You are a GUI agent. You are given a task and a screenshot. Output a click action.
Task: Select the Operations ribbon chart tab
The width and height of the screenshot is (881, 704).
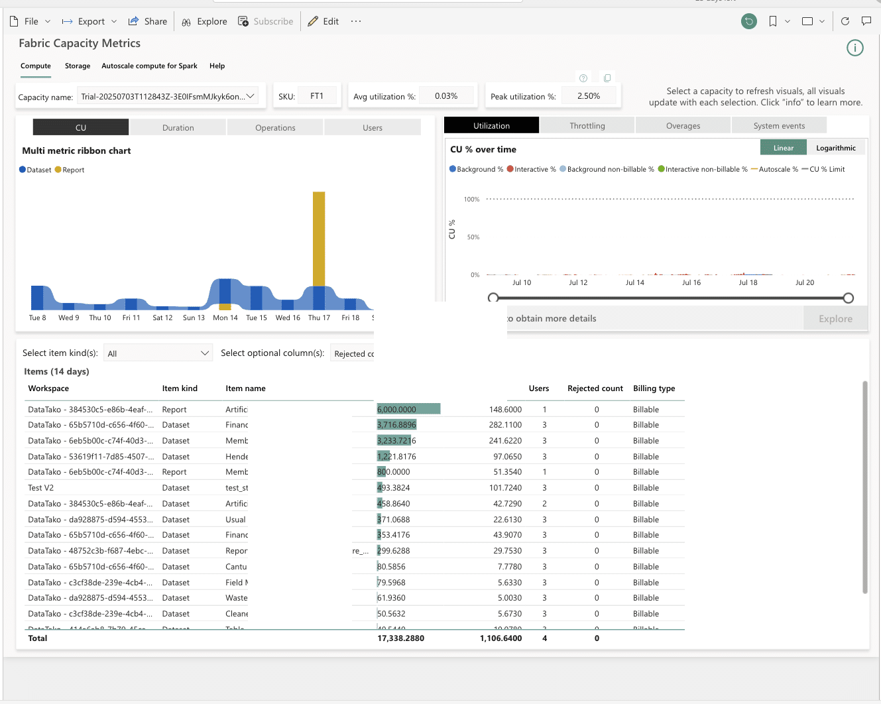click(275, 127)
